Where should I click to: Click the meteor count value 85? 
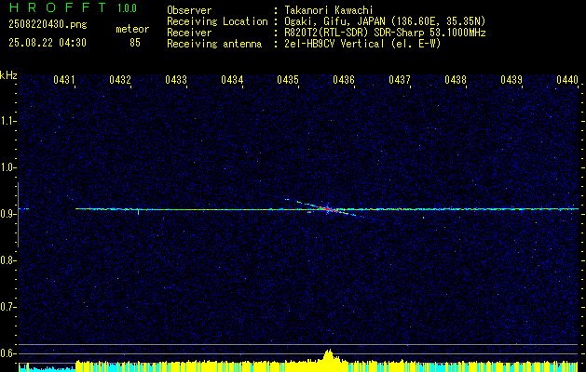135,43
